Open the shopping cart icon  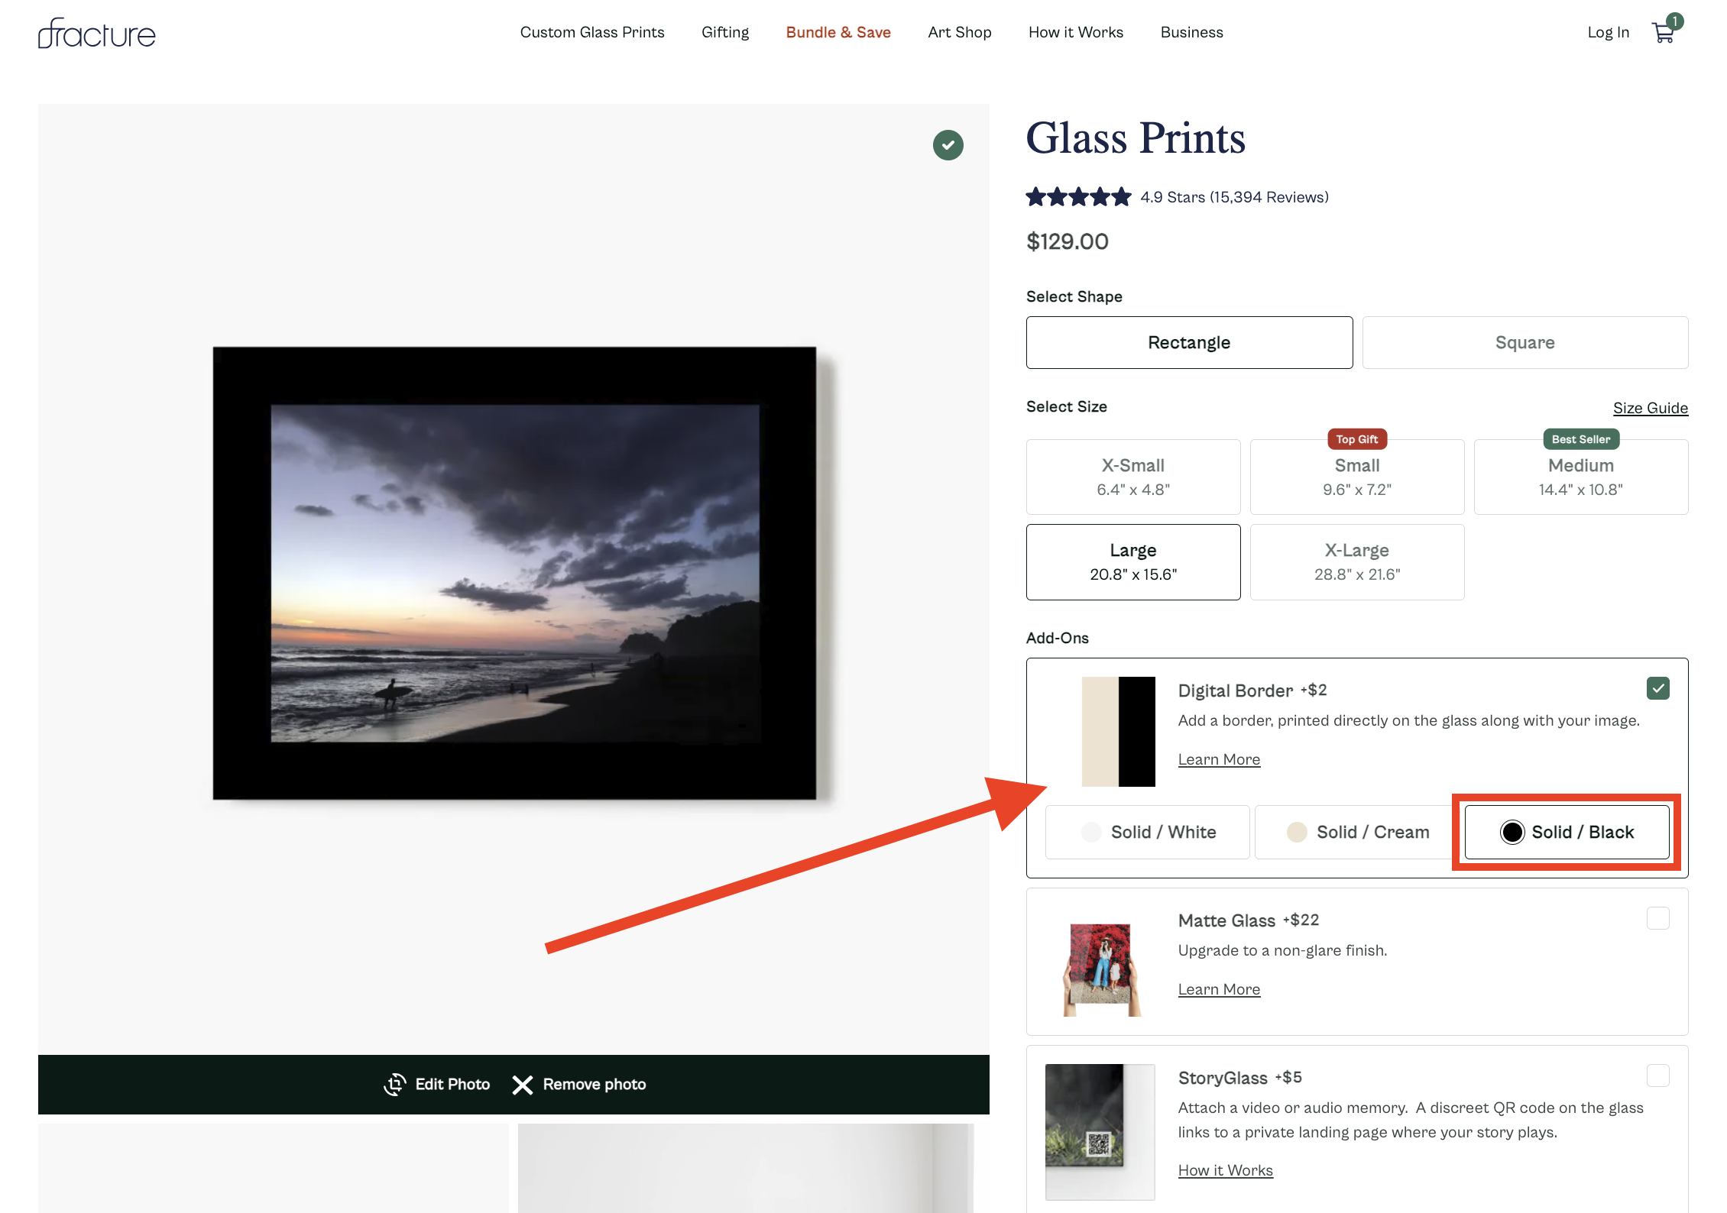[1663, 33]
